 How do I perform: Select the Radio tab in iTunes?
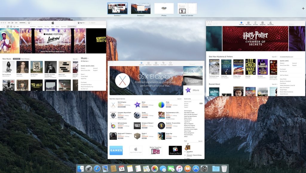click(57, 27)
